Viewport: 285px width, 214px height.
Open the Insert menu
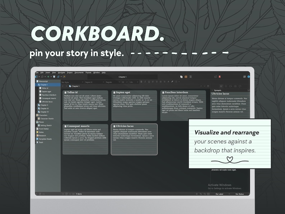click(x=48, y=73)
